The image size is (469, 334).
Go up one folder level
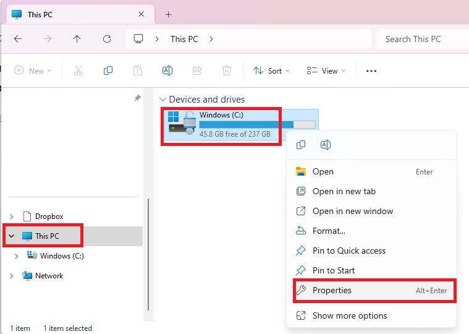(x=77, y=39)
